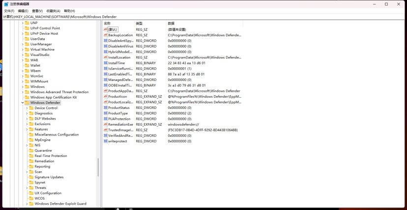Screen dimensions: 407x210
Task: Click the HybridModeEnabled value icon
Action: pos(105,52)
